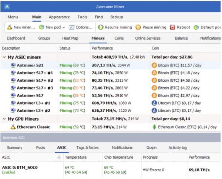Switch to the Heat Map tab
222x179 pixels.
click(x=70, y=38)
